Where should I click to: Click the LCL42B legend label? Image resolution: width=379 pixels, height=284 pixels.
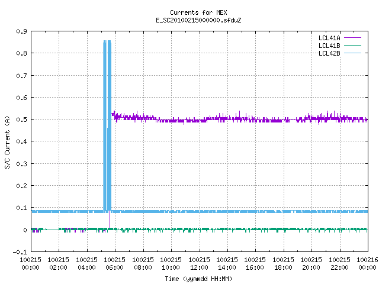click(329, 53)
